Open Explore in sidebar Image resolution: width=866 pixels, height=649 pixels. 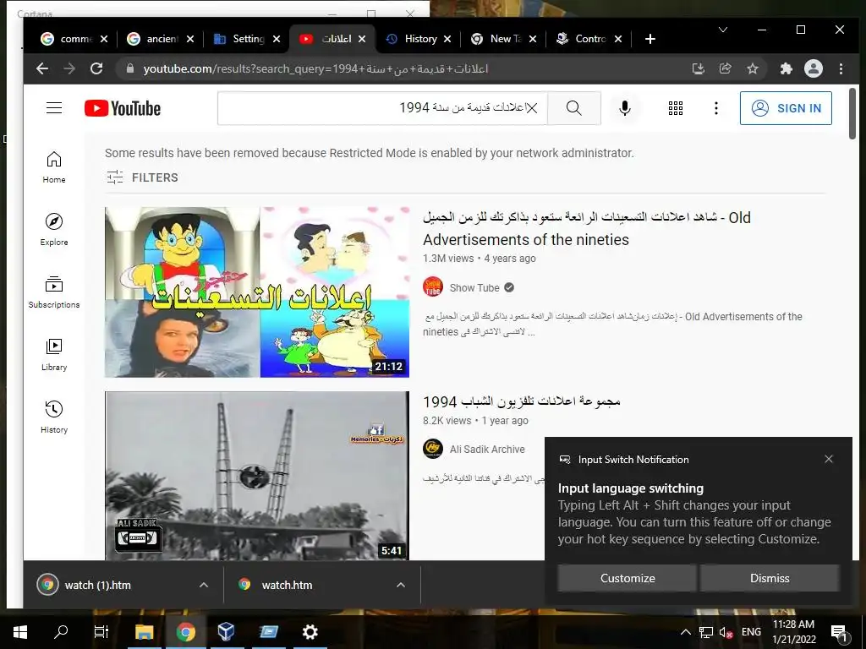pyautogui.click(x=54, y=230)
